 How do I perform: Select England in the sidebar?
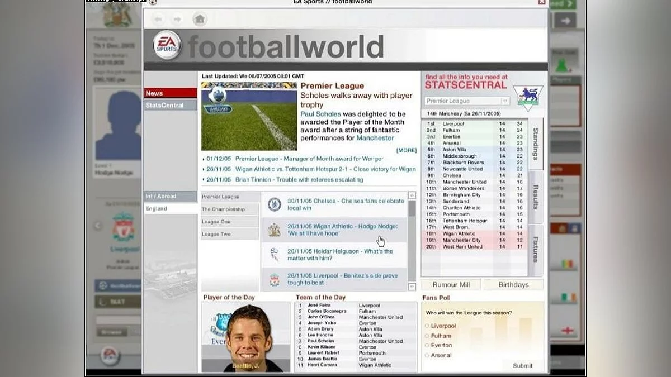(171, 208)
